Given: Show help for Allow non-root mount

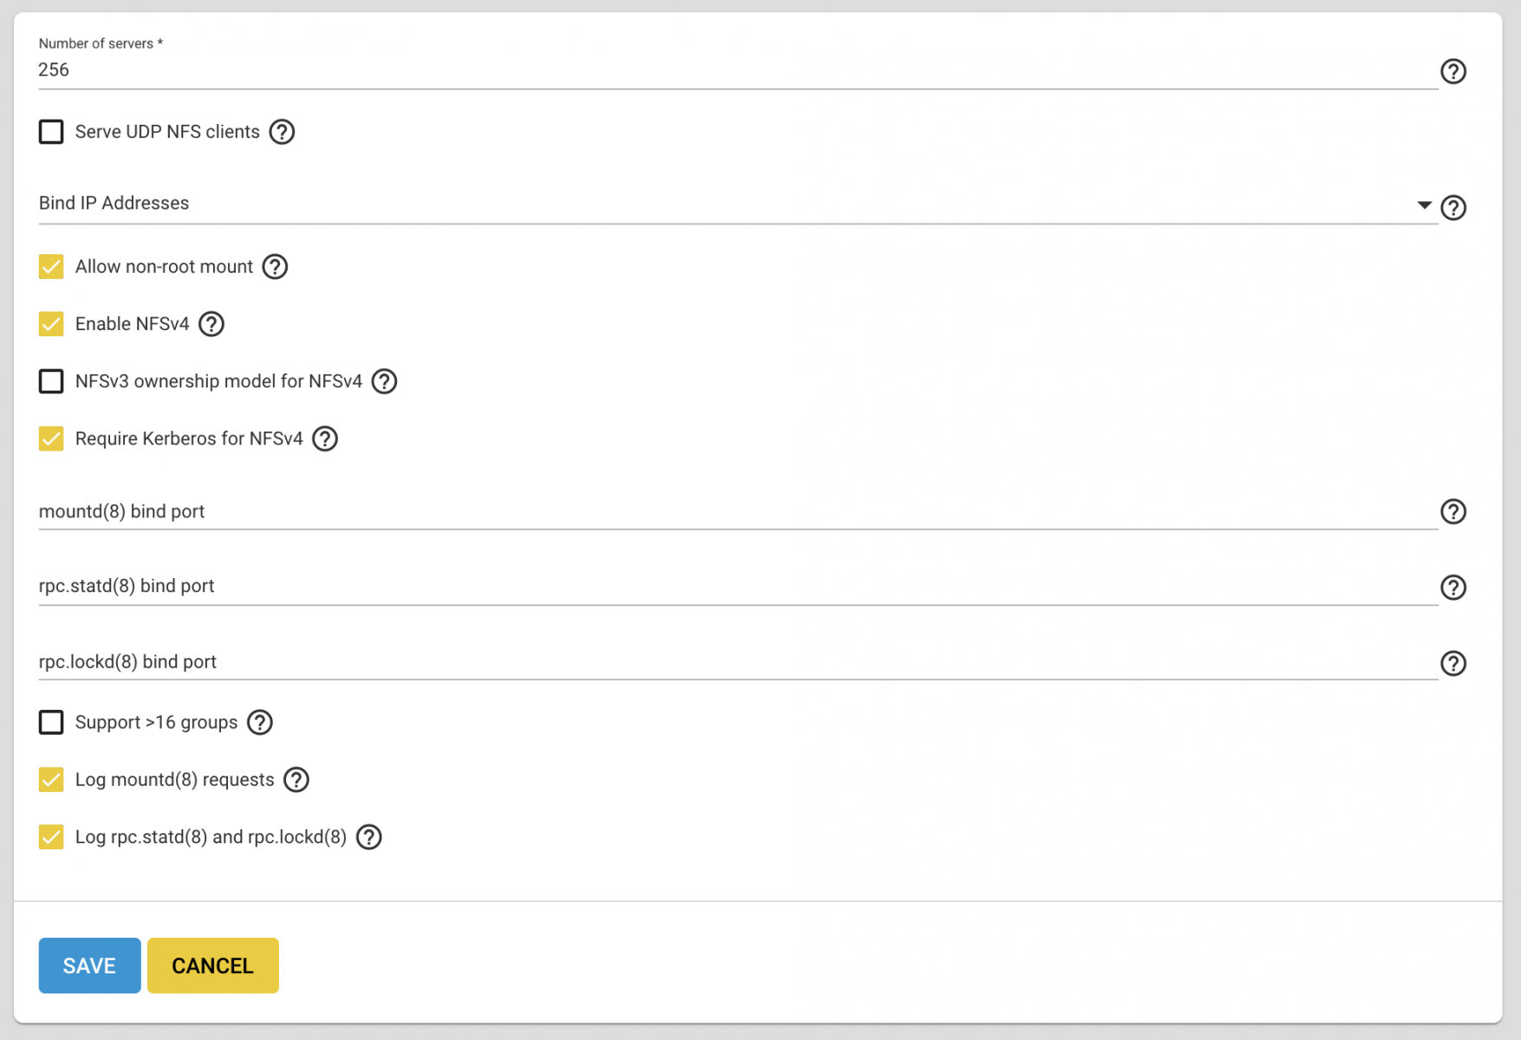Looking at the screenshot, I should coord(275,267).
